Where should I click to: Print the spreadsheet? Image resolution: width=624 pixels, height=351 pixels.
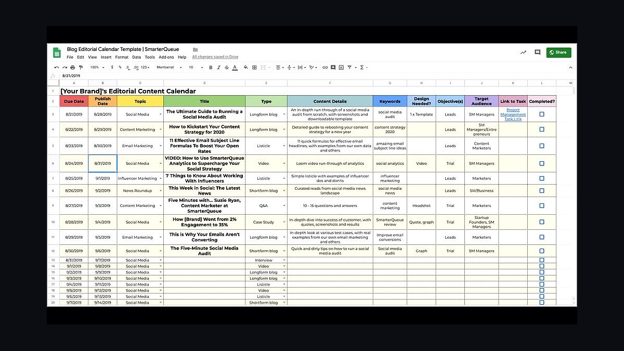pyautogui.click(x=73, y=67)
